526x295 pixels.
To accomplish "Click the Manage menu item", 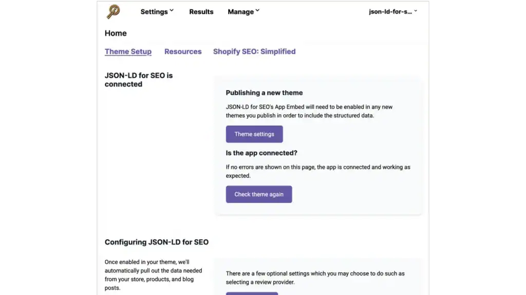I will [240, 11].
